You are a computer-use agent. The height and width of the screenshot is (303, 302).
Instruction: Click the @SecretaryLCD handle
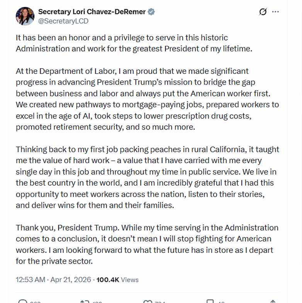click(x=63, y=21)
